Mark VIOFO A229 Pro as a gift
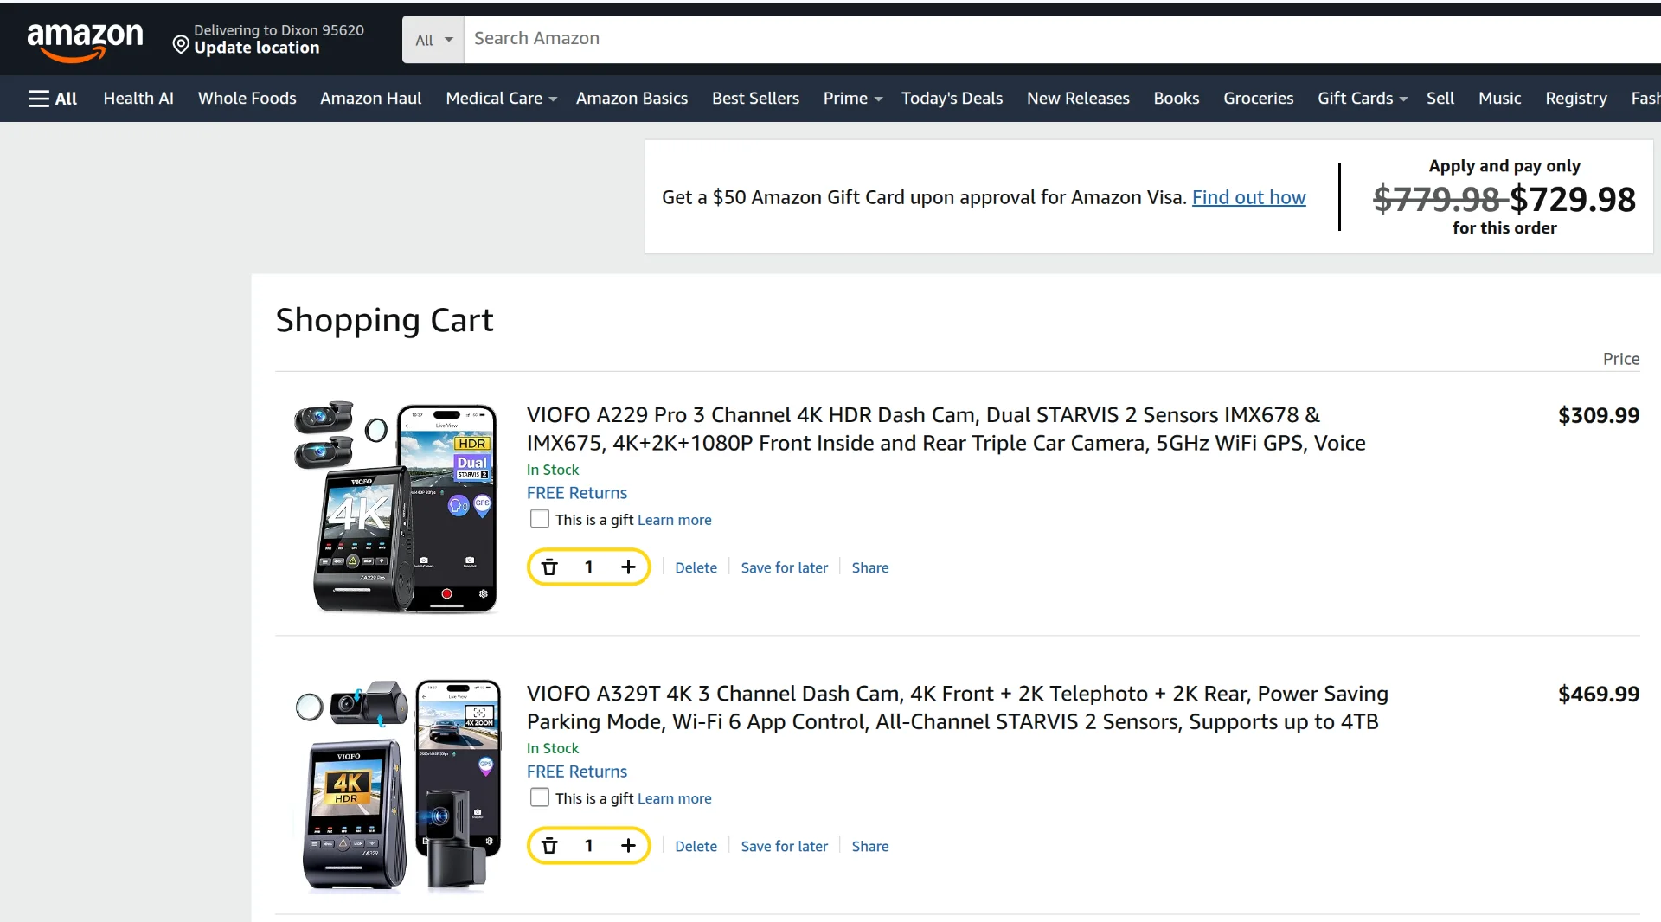Screen dimensions: 1661x922 (540, 519)
